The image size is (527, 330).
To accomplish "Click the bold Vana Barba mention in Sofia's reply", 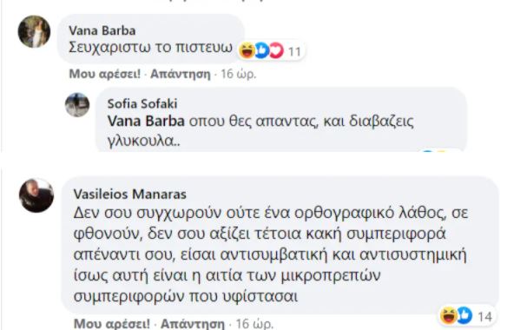I will pyautogui.click(x=146, y=121).
